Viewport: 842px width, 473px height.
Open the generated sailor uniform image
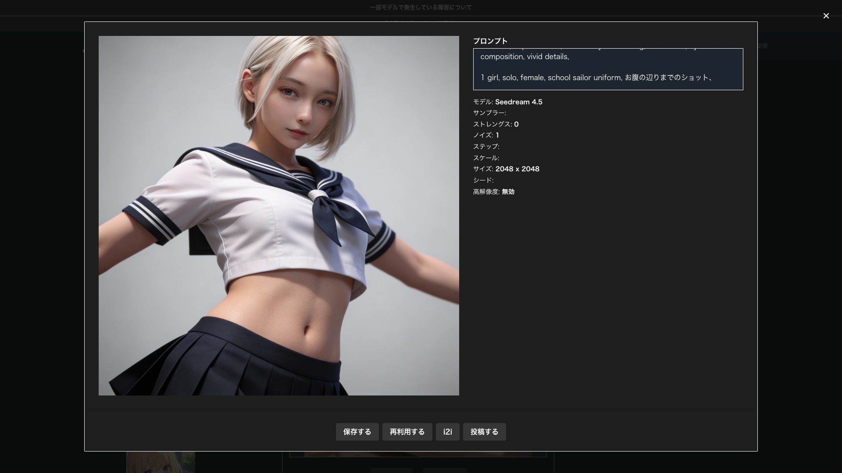point(278,215)
